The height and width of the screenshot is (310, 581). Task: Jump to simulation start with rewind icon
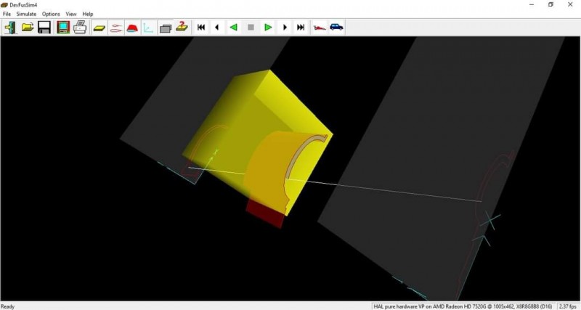(201, 28)
